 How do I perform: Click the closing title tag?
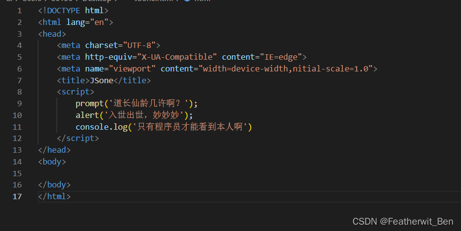click(132, 80)
